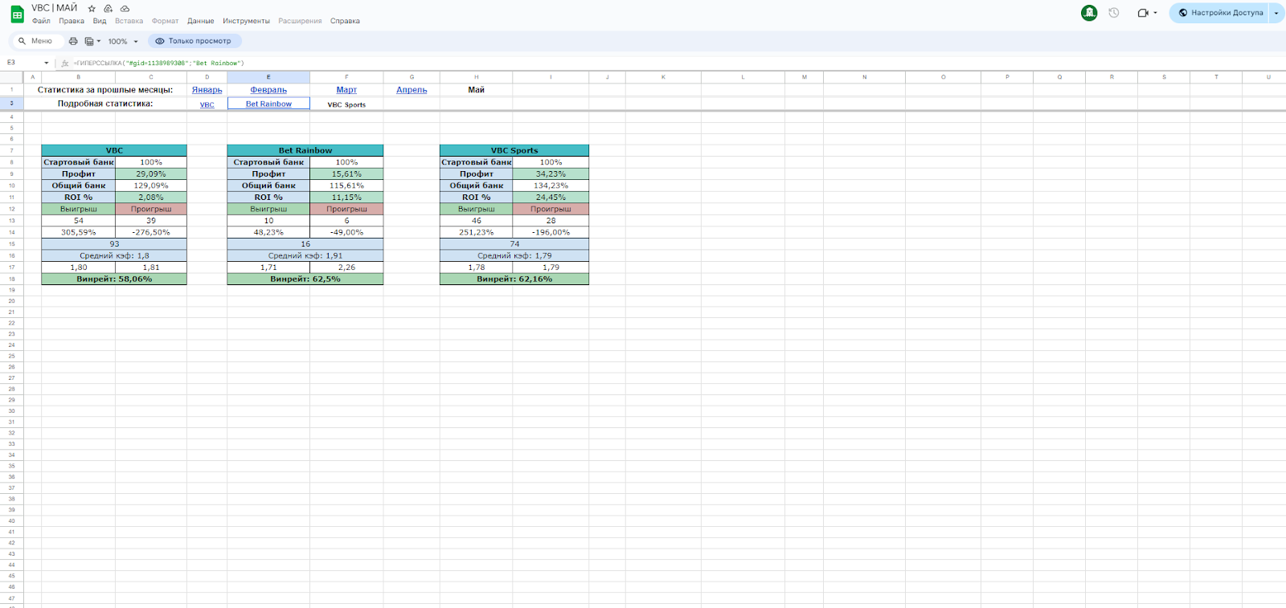Screen dimensions: 1286x608
Task: Select the 34,23% profit cell
Action: point(551,173)
